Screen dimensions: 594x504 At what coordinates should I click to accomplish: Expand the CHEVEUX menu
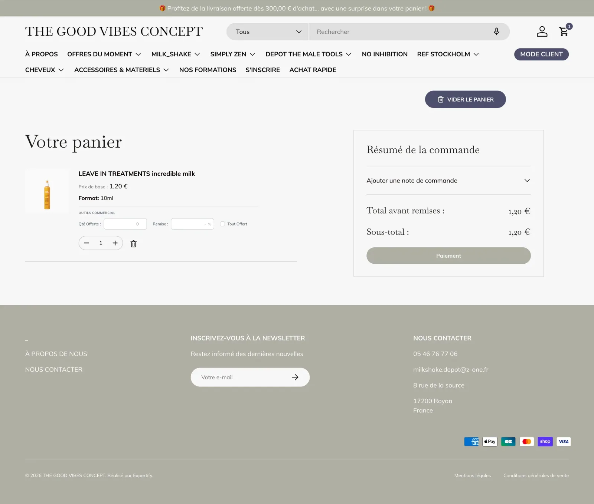click(45, 70)
